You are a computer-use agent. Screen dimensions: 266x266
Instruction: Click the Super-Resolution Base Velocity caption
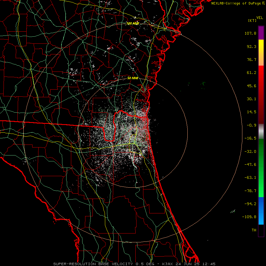(x=134, y=264)
